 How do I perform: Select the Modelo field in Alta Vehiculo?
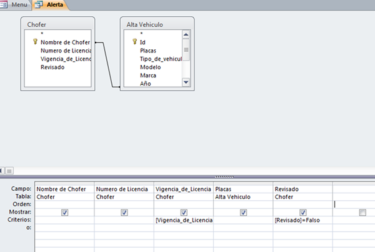[x=151, y=67]
